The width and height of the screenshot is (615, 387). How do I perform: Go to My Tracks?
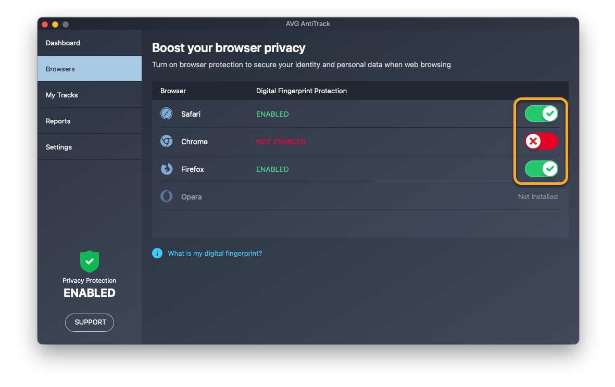pyautogui.click(x=62, y=95)
